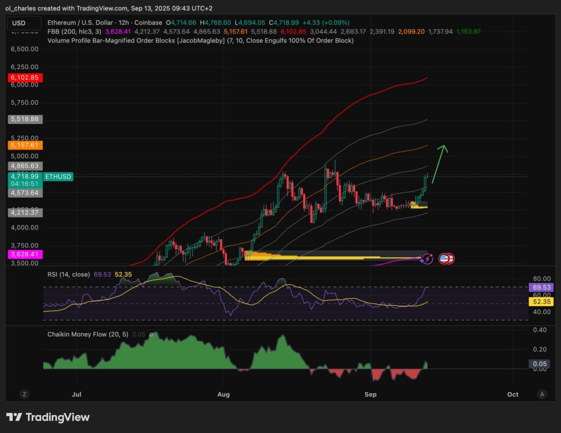The width and height of the screenshot is (561, 433).
Task: Select the A shortcut circle near the time axis
Action: 542,394
